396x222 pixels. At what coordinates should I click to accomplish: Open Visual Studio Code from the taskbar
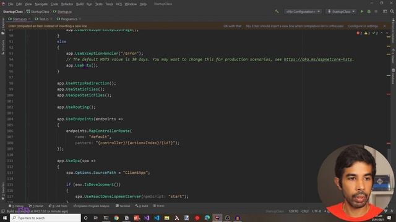pyautogui.click(x=157, y=218)
